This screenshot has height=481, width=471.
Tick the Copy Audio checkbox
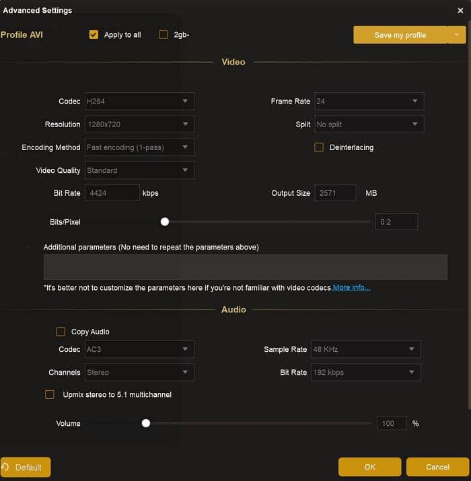pyautogui.click(x=61, y=332)
